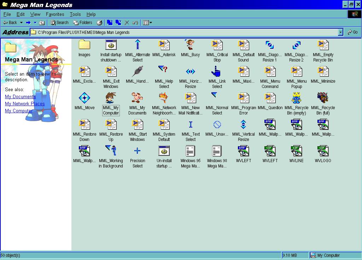This screenshot has width=362, height=260.
Task: Select the MML_My Documents icon file
Action: [x=138, y=104]
